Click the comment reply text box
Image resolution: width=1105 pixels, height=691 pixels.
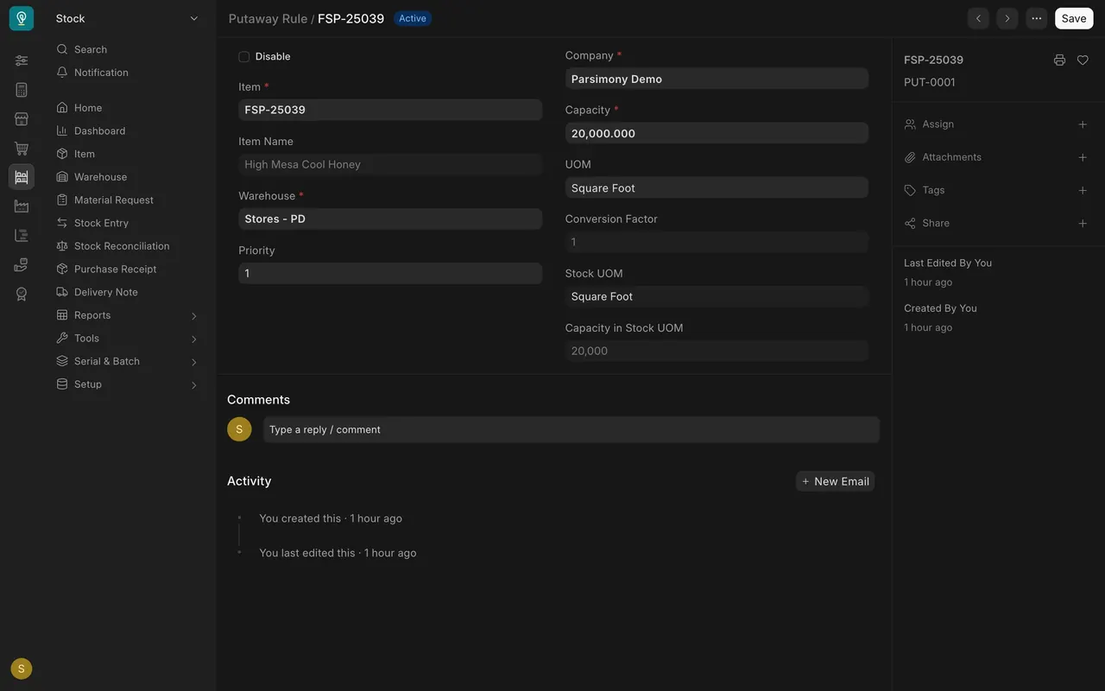tap(571, 429)
